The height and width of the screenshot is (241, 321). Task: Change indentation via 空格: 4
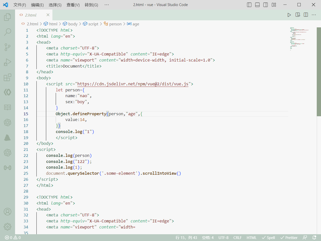[x=208, y=237]
